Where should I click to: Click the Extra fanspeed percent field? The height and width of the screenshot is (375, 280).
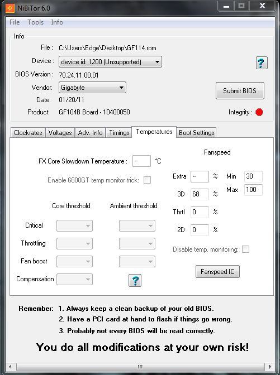pyautogui.click(x=200, y=176)
